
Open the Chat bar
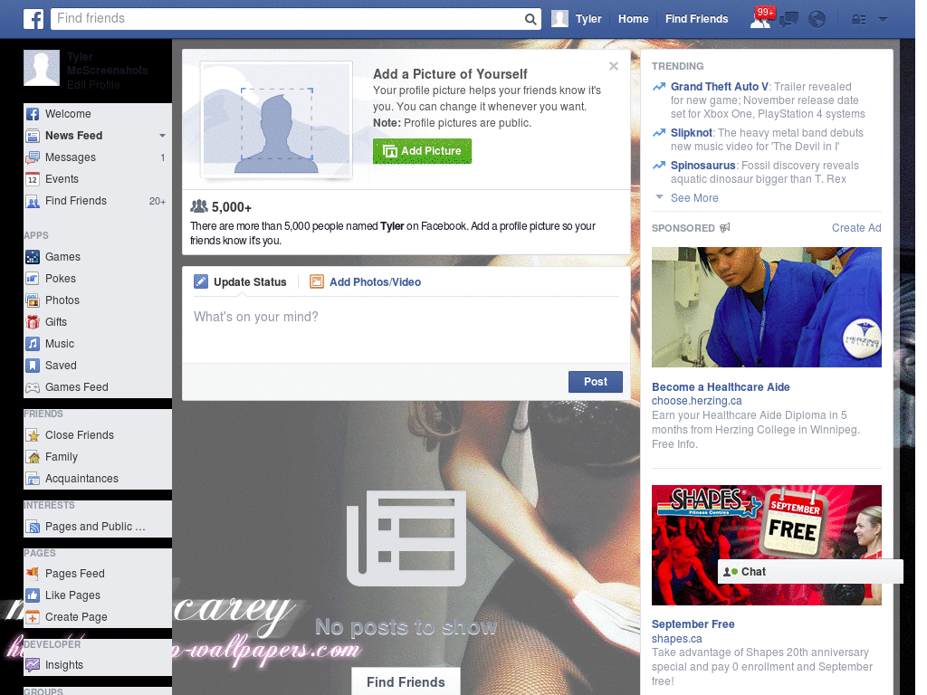pos(810,572)
